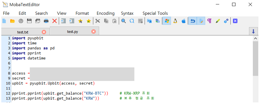
Task: Open the Special Tools menu
Action: tap(155, 13)
